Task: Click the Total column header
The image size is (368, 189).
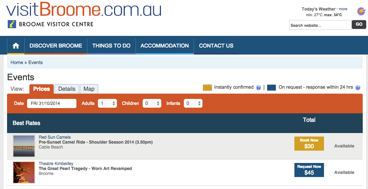Action: tap(309, 120)
